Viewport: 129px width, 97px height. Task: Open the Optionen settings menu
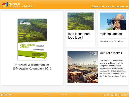122,7
